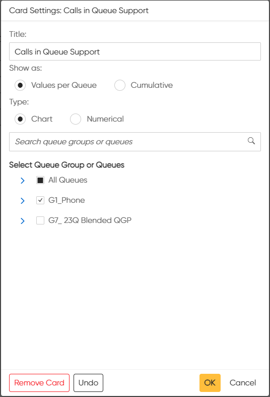
Task: Confirm settings with the OK button
Action: click(x=210, y=383)
